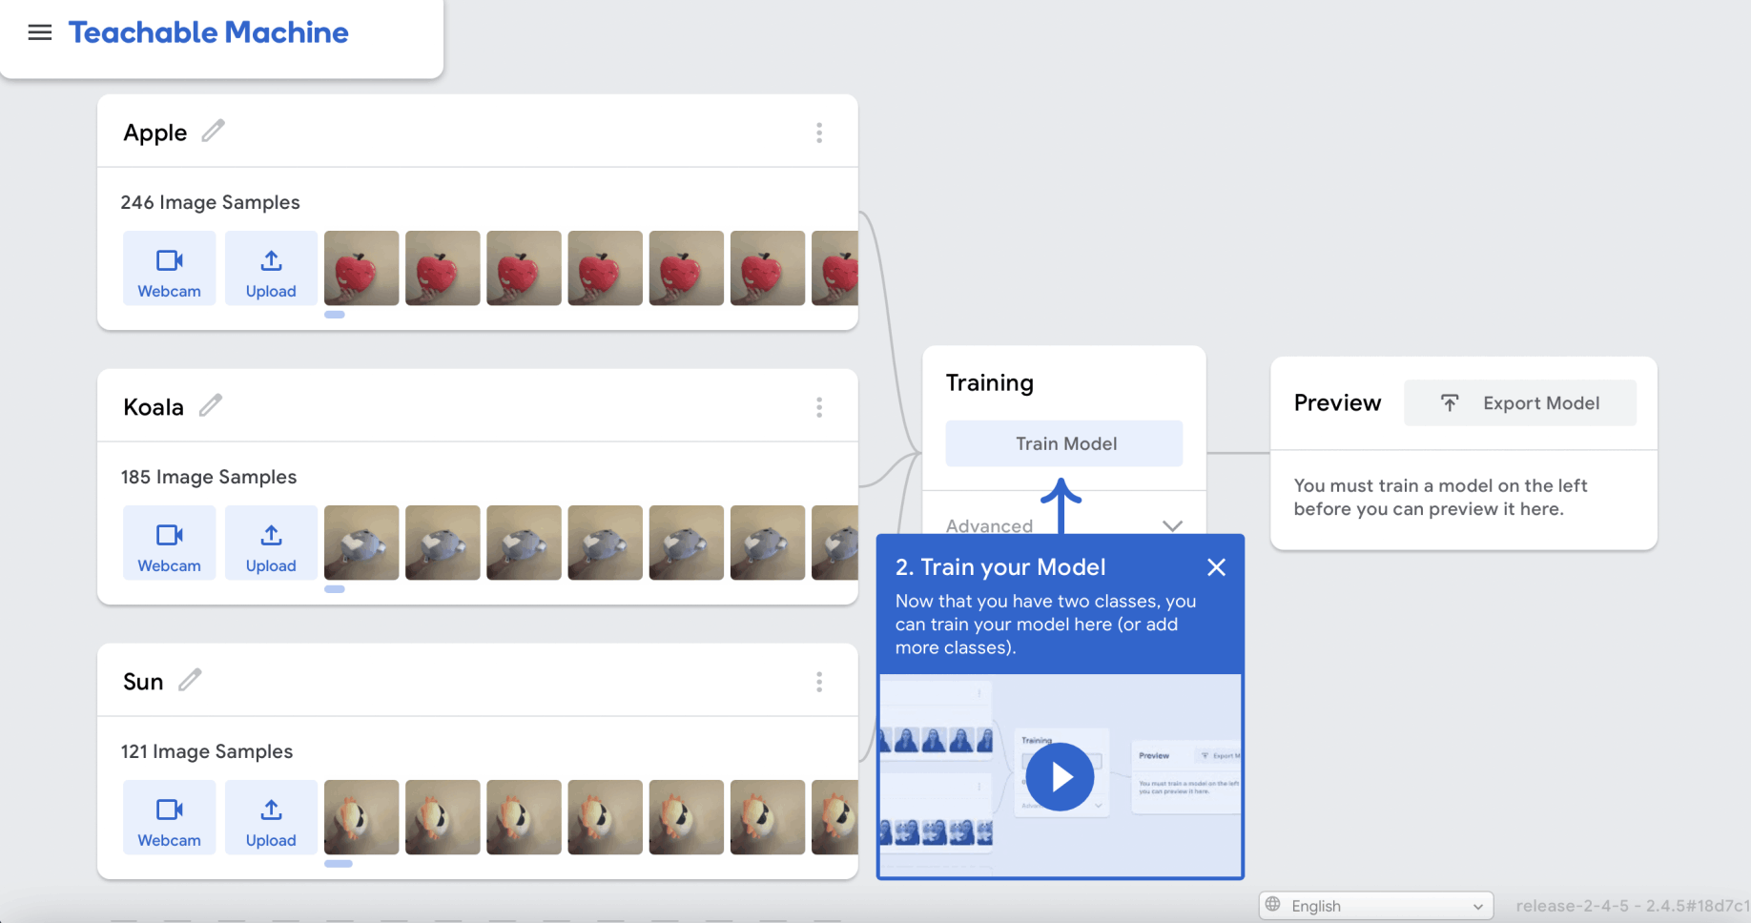Expand the Advanced training options
Image resolution: width=1751 pixels, height=923 pixels.
click(1064, 525)
